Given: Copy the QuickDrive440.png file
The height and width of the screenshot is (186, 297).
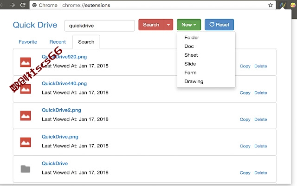Looking at the screenshot, I should [245, 93].
